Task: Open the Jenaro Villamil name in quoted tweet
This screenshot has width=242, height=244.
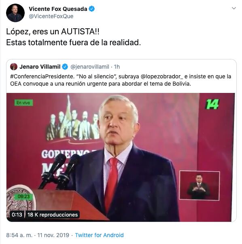Action: [x=40, y=67]
